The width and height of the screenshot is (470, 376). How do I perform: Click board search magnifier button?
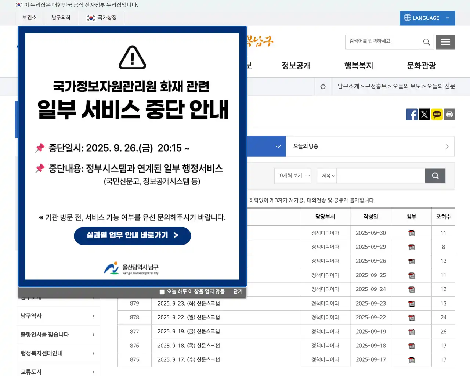click(x=435, y=176)
